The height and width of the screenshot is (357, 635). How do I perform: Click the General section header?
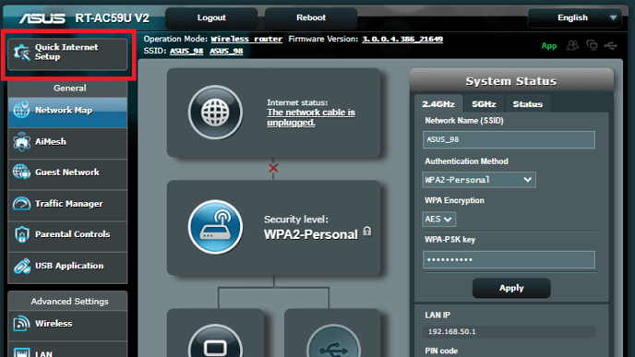[x=69, y=88]
